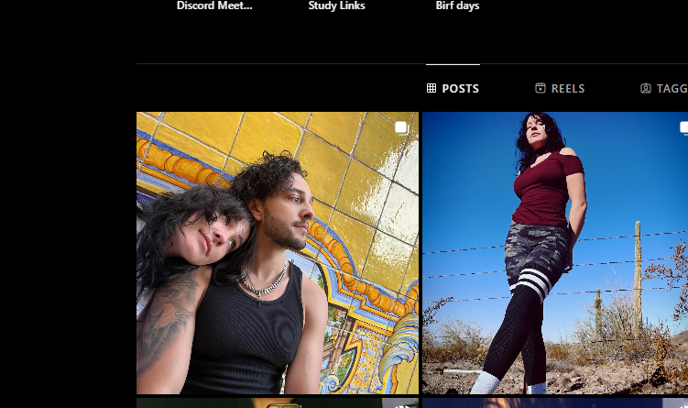Open the Birf days highlight

coord(457,6)
